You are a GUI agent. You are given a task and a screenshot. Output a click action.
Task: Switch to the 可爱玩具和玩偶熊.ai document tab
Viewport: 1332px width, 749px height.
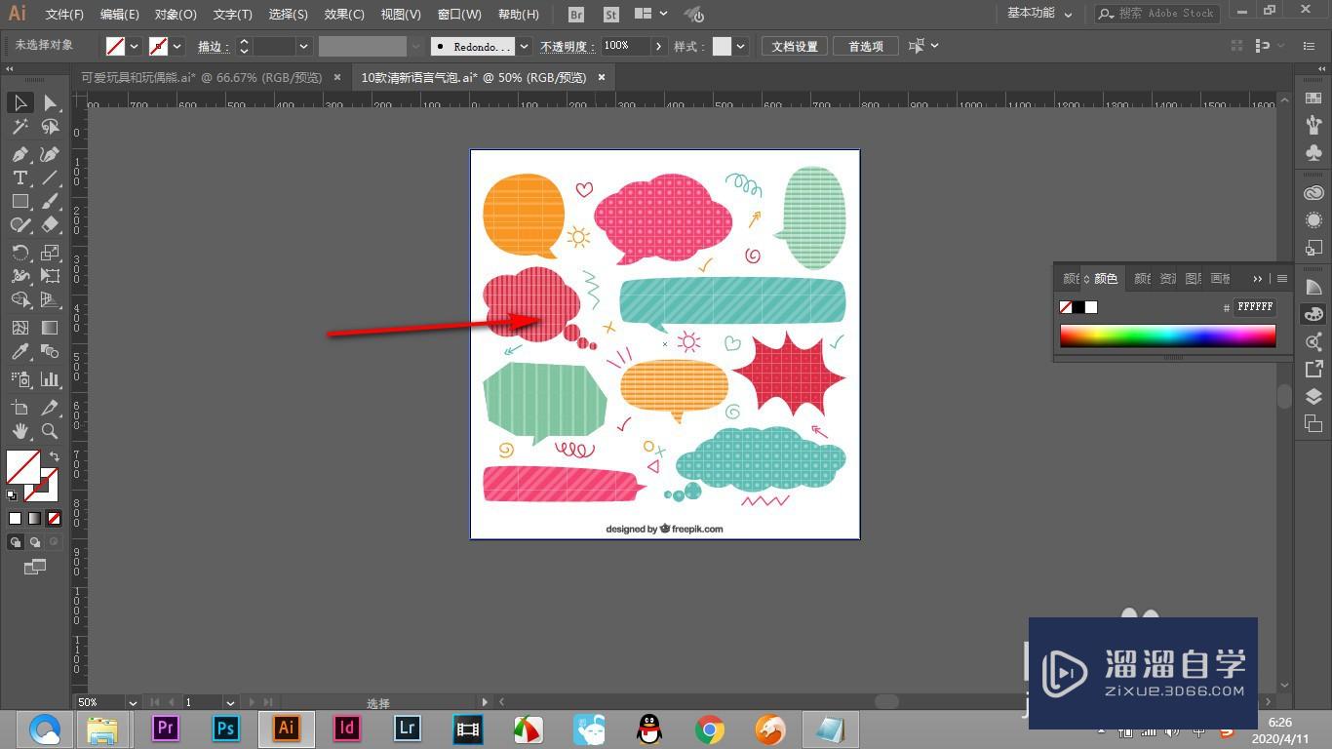pos(201,78)
